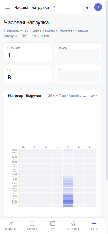Open the hamburger navigation menu
Image resolution: width=108 pixels, height=234 pixels.
tap(7, 7)
